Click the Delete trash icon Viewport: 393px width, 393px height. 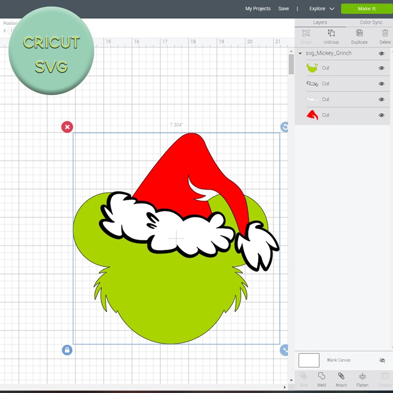pos(385,33)
